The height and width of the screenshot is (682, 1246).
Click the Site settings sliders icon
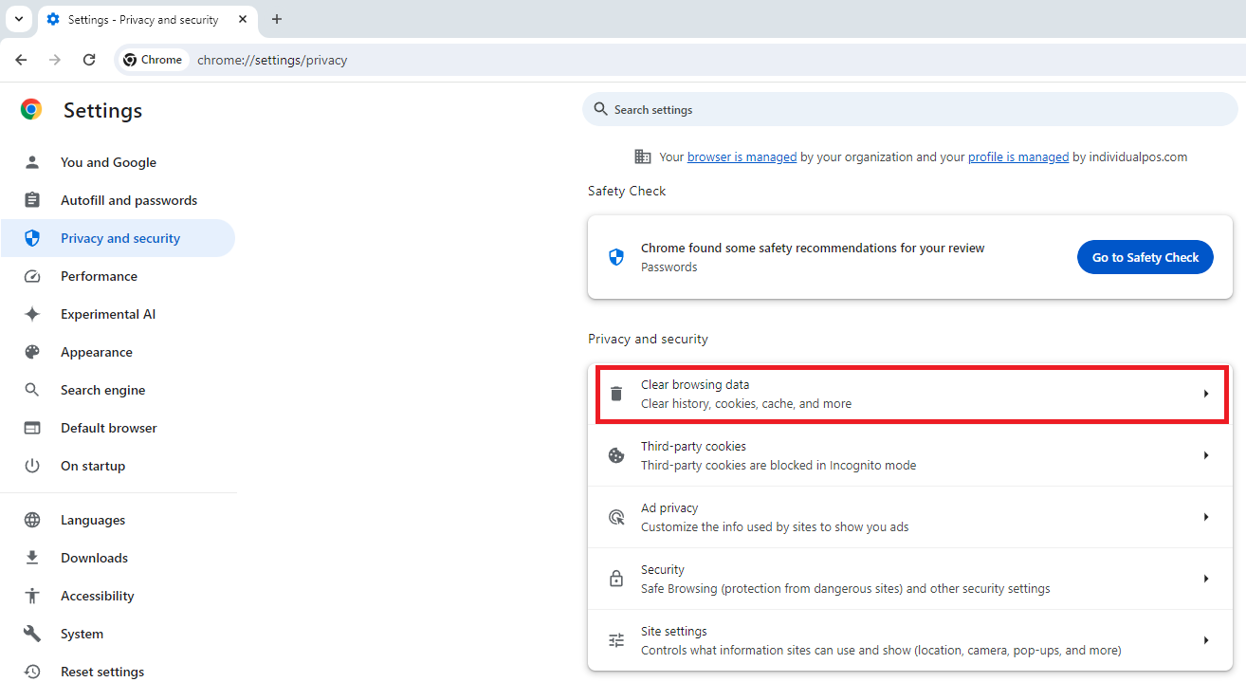[616, 640]
